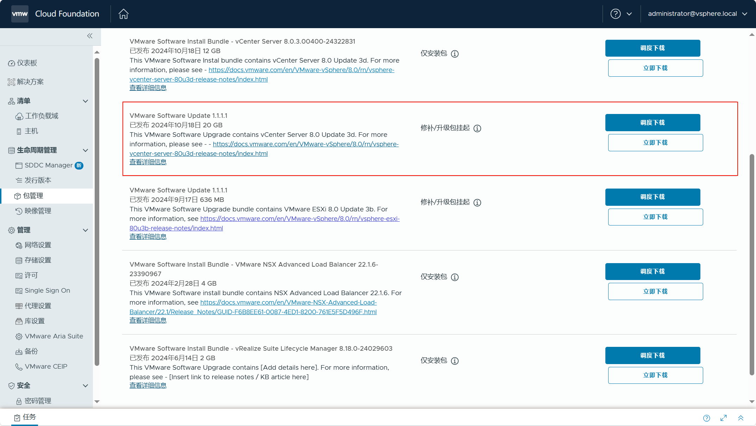Open NSX Advanced Load Balancer release notes link
The height and width of the screenshot is (426, 756).
pyautogui.click(x=253, y=307)
